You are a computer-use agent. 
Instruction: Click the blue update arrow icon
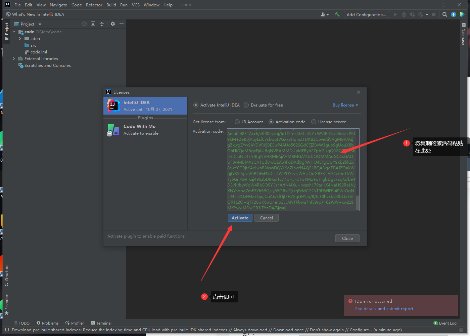(454, 14)
